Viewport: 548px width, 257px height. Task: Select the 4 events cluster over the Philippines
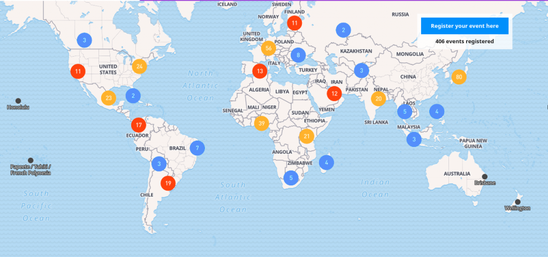coord(437,112)
